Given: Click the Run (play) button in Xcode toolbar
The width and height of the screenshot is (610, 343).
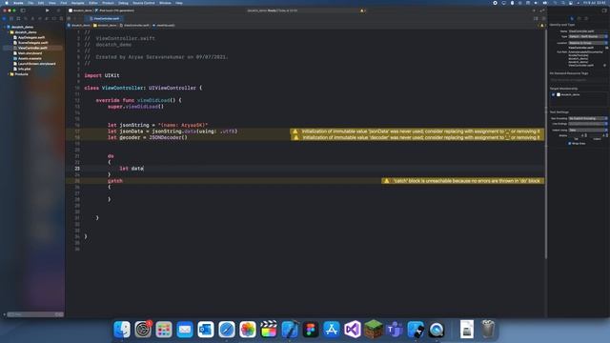Looking at the screenshot, I should click(x=48, y=10).
